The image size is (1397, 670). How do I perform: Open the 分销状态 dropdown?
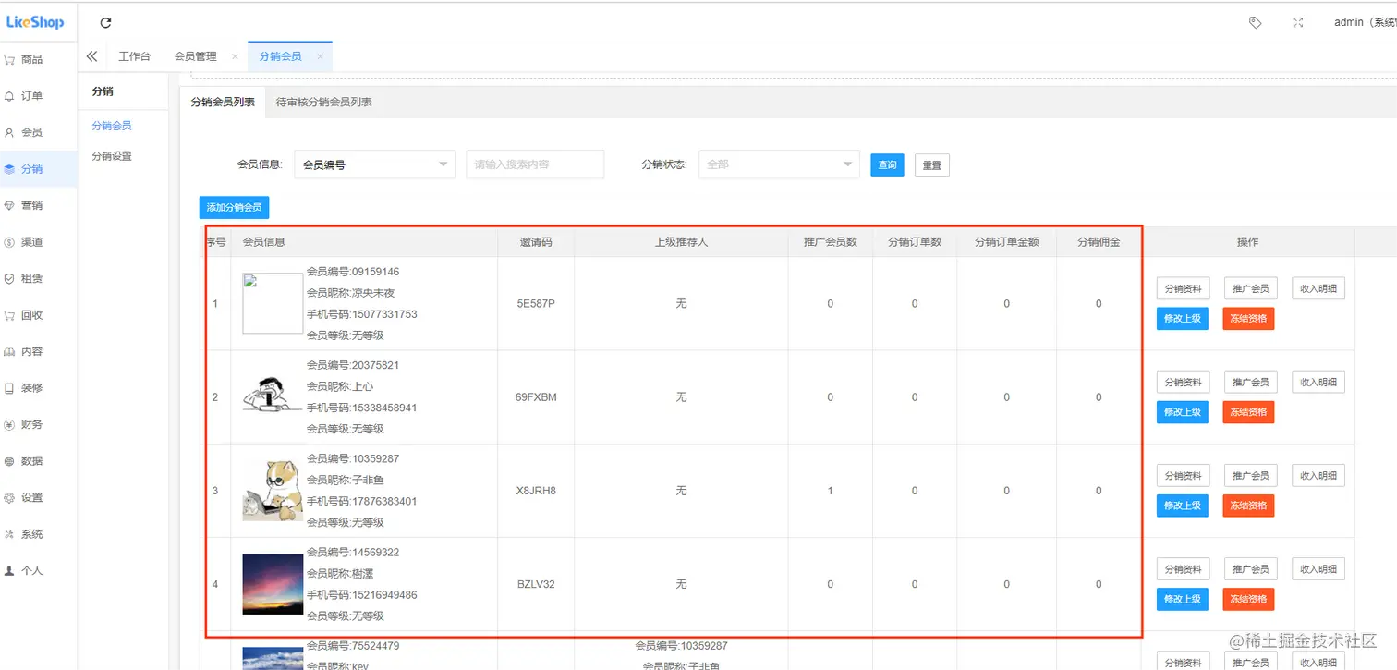tap(779, 164)
